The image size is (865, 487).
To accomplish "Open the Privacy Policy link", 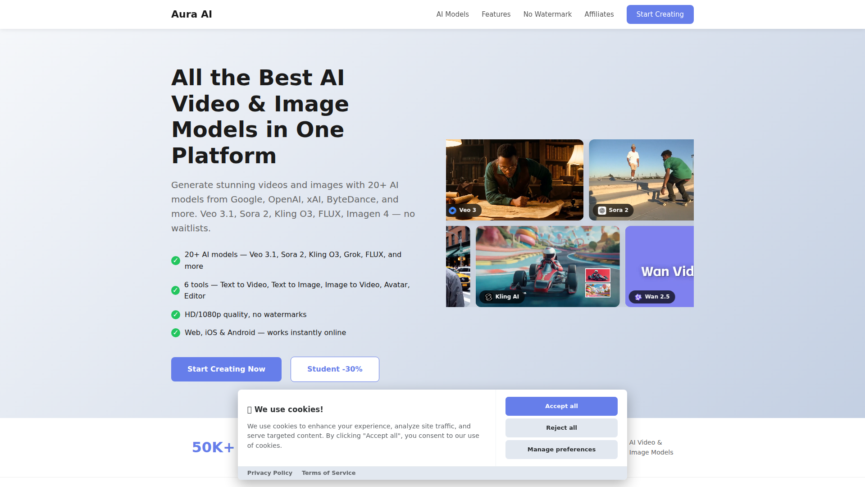I will point(269,473).
